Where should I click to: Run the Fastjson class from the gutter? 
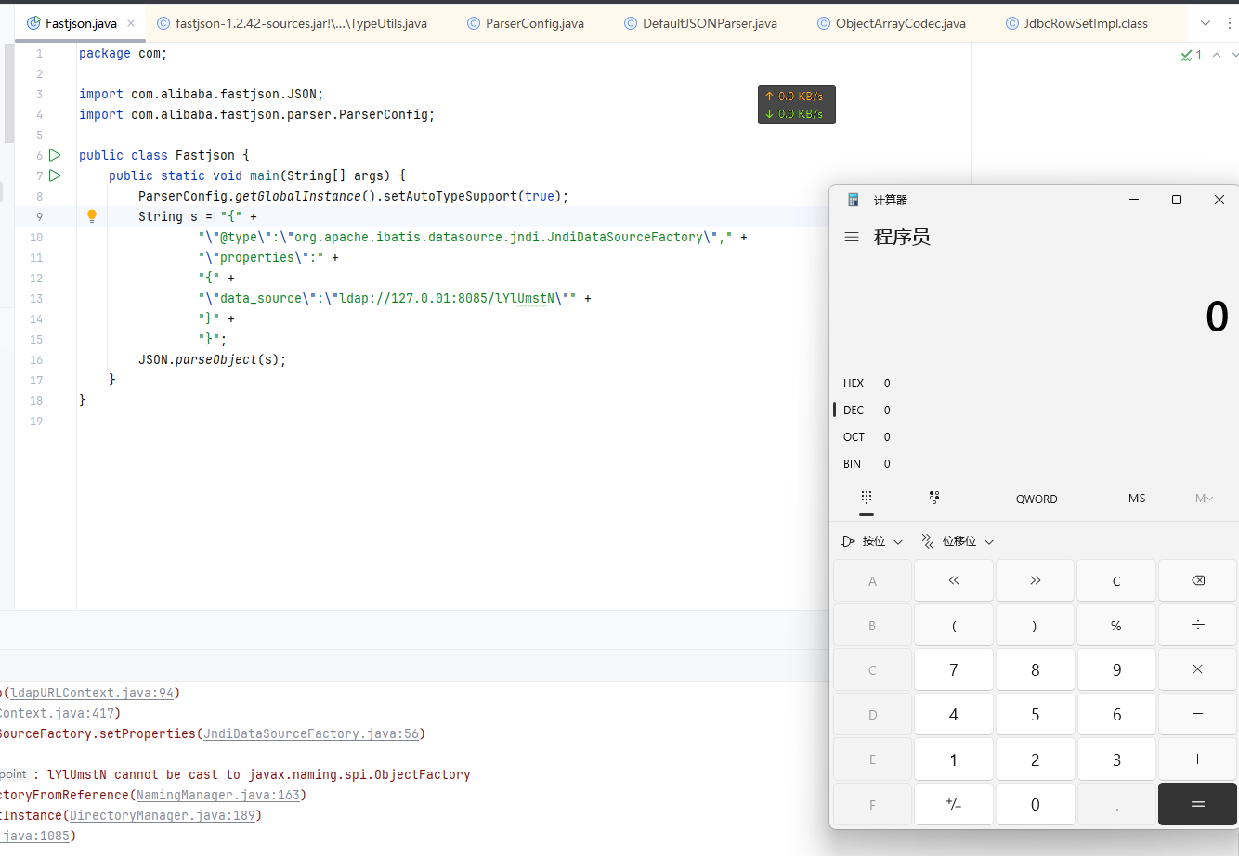tap(55, 155)
